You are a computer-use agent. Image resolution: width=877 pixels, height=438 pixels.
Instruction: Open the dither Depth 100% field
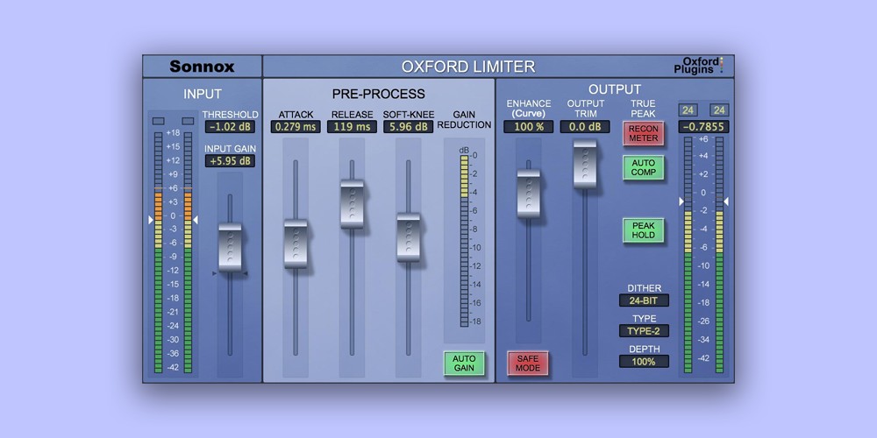[644, 361]
